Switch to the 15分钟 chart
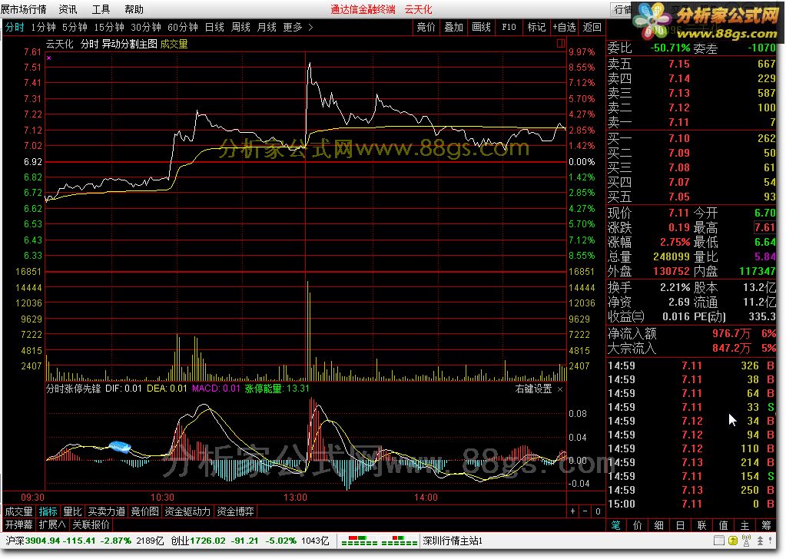The width and height of the screenshot is (786, 559). (x=109, y=27)
